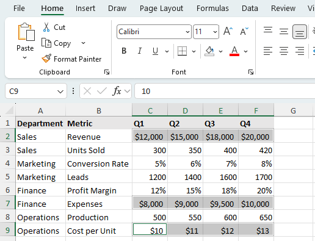The height and width of the screenshot is (241, 315).
Task: Click the cell showing $9,500
Action: [220, 204]
